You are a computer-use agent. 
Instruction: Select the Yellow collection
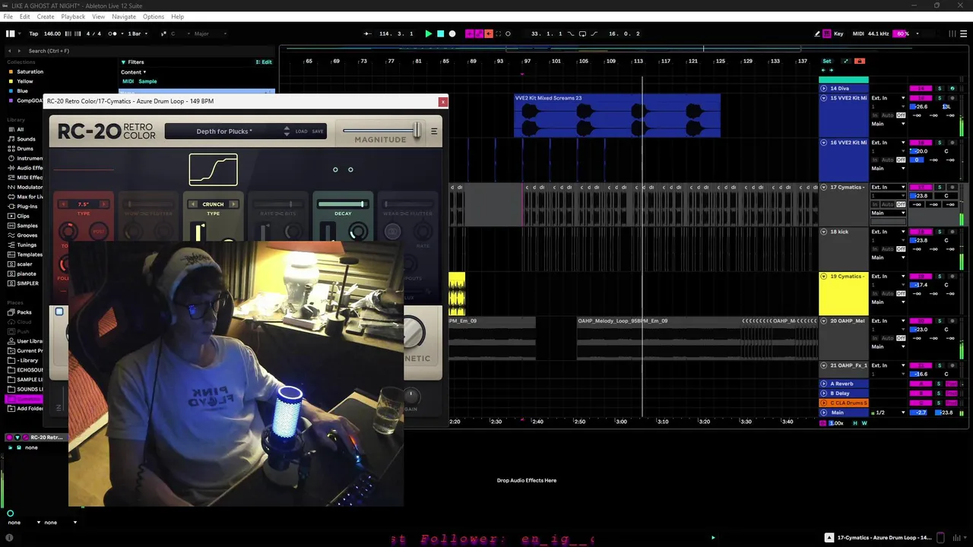click(25, 81)
